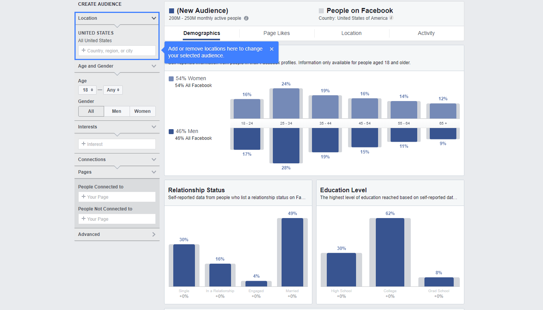Close the location tooltip popup

(271, 49)
